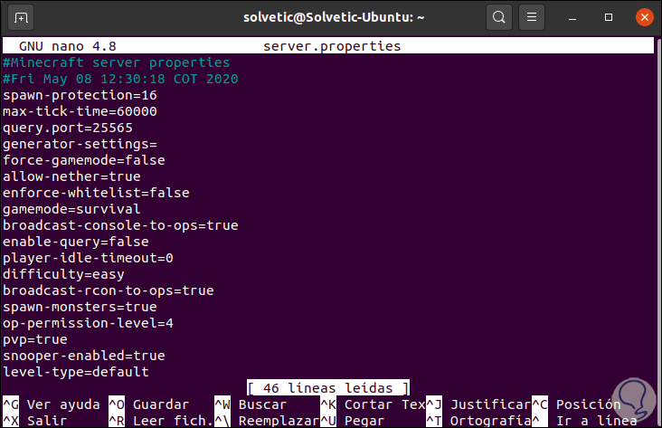Place cursor on gamemode=survival line
Viewport: 662px width, 428px height.
pyautogui.click(x=71, y=209)
